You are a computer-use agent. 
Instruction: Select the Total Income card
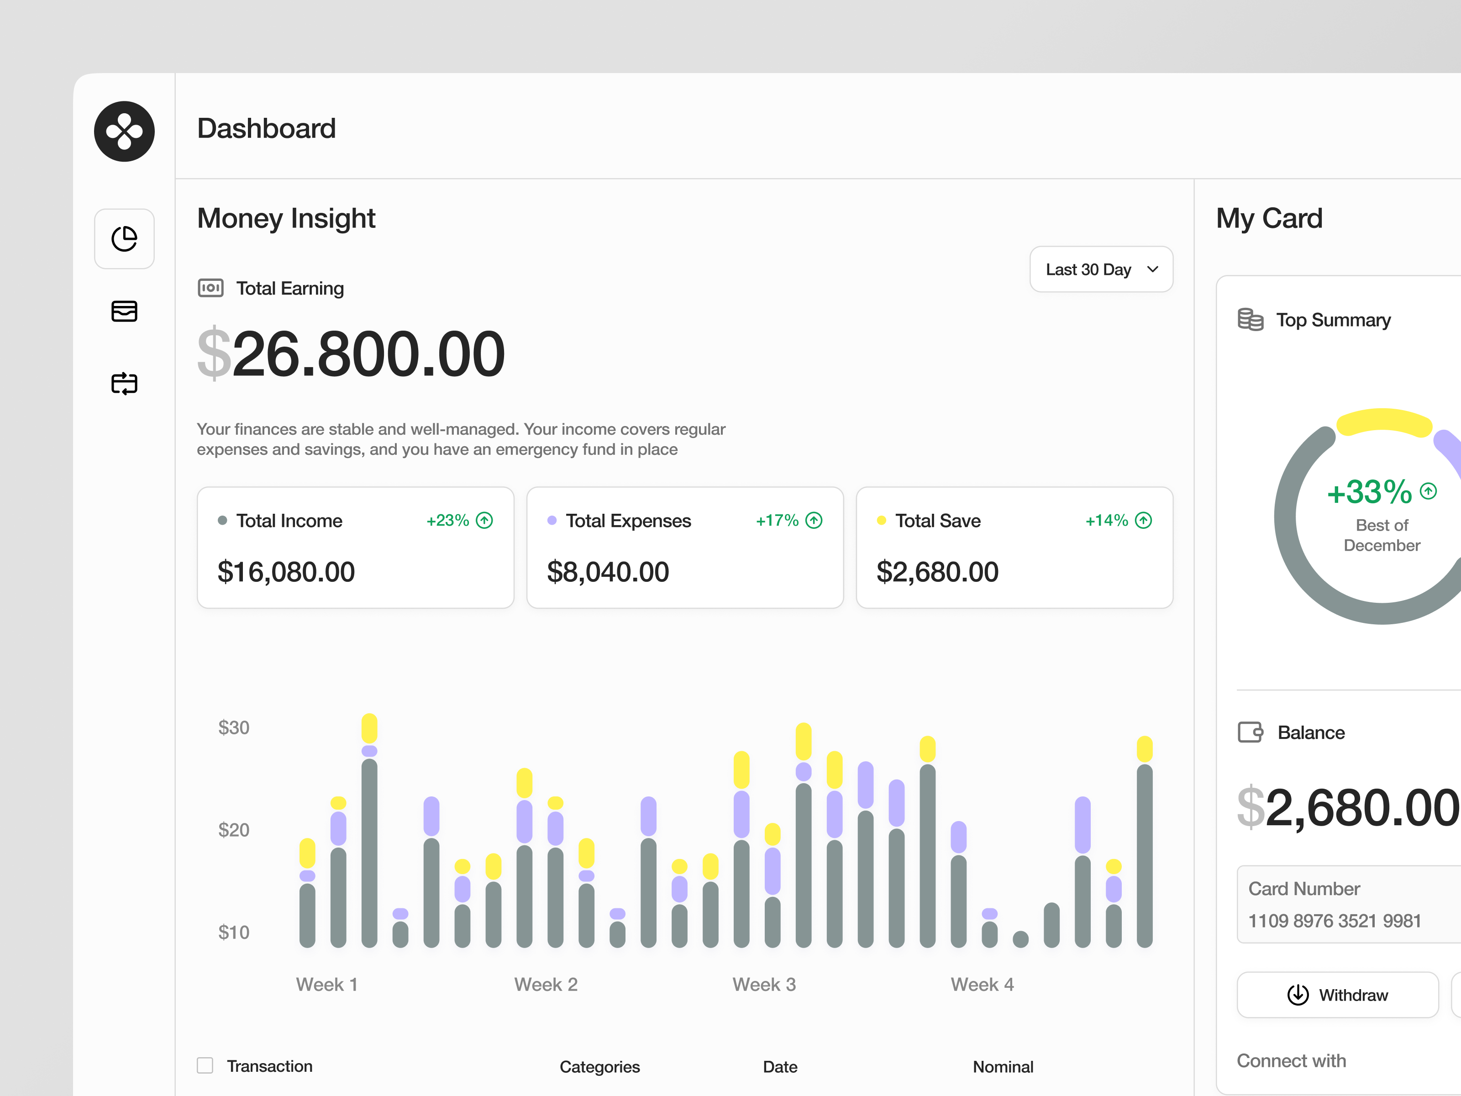[x=355, y=548]
